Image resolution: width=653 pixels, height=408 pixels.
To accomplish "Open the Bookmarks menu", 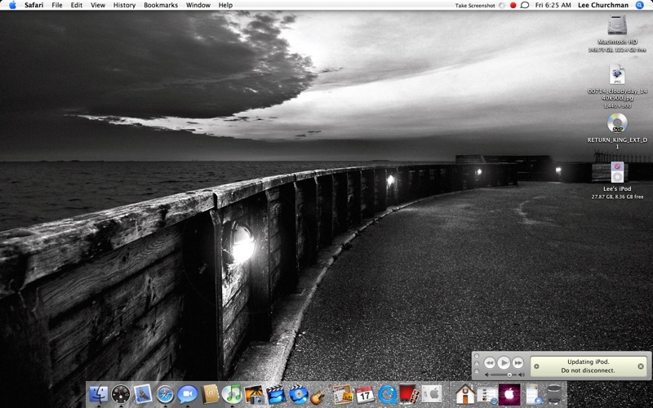I will pos(160,5).
